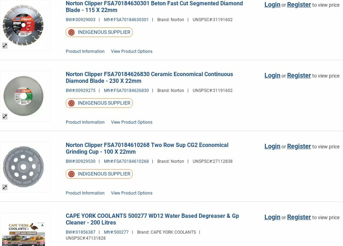Click Indigenous Supplier icon on Ceramic blade
This screenshot has height=246, width=343.
71,103
